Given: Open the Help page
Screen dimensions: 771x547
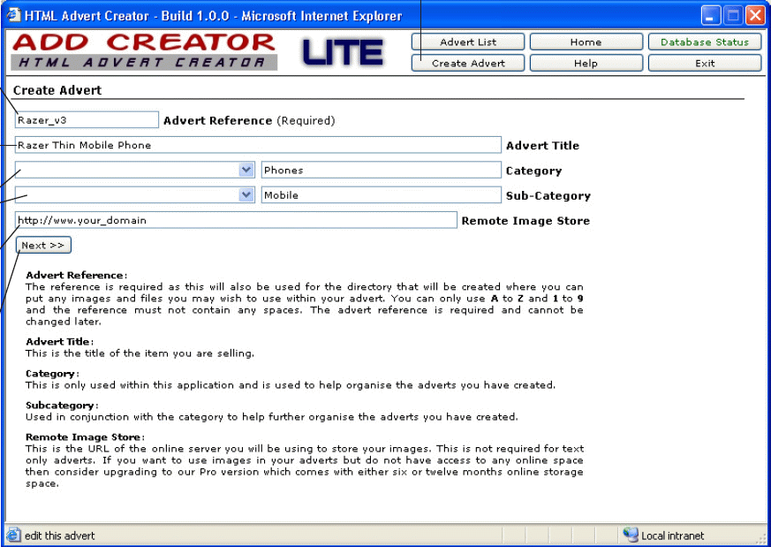Looking at the screenshot, I should pos(586,63).
